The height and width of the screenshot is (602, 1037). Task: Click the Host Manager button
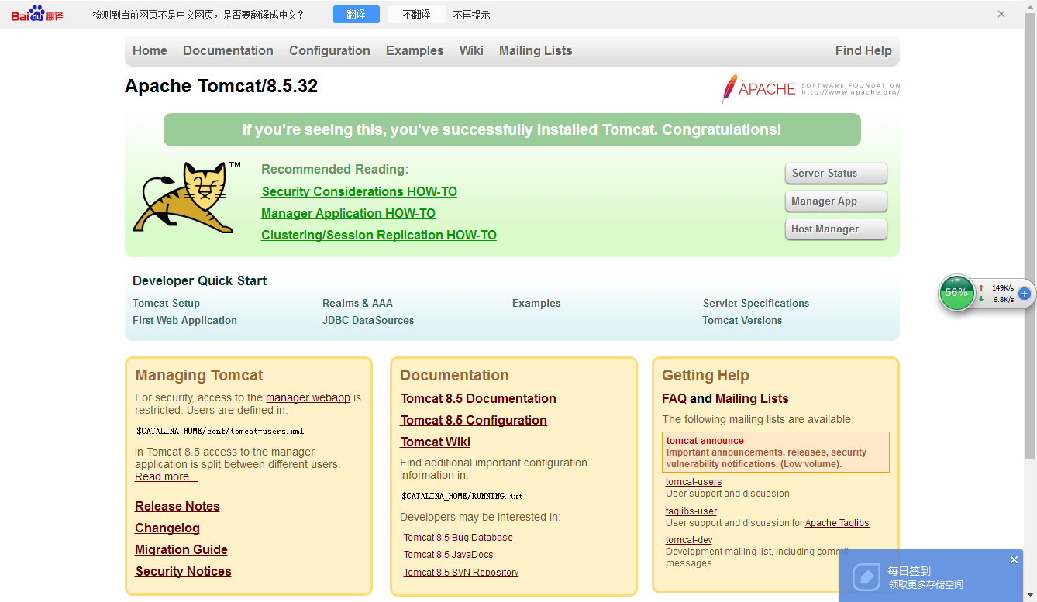835,229
